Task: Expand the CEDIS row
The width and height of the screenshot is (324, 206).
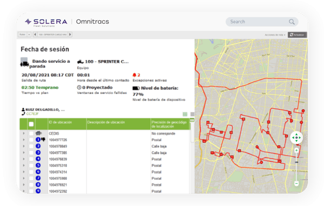Action: pos(24,134)
